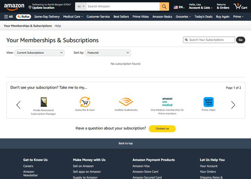Expand the Prime menu

[238, 16]
